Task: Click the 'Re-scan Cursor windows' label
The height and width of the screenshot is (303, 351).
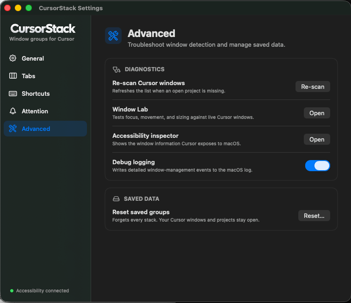Action: pyautogui.click(x=148, y=83)
